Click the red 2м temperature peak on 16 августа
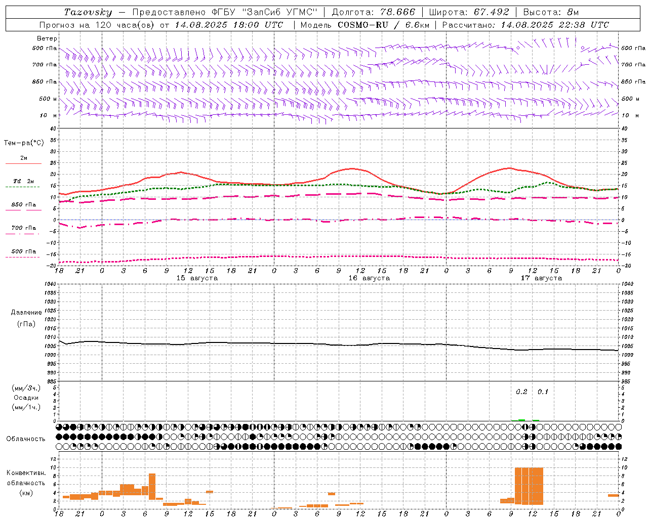Image resolution: width=648 pixels, height=518 pixels. 352,168
